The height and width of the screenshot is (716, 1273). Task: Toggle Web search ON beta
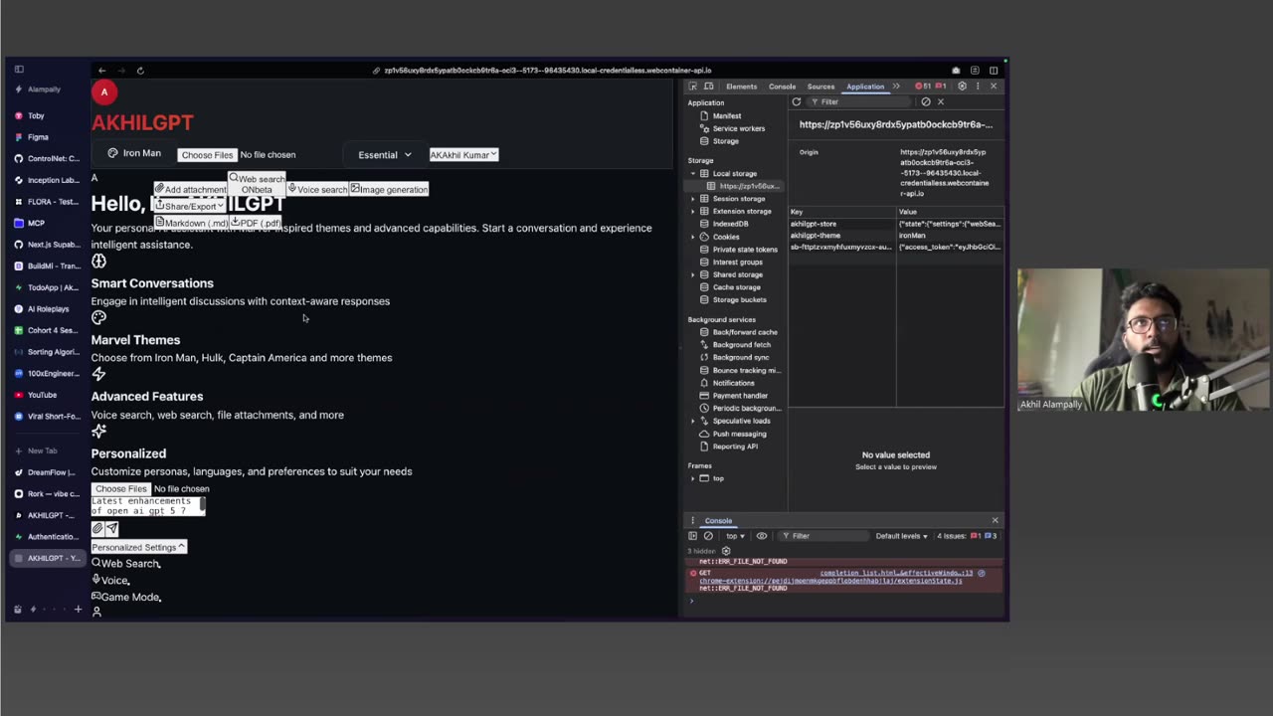(257, 184)
